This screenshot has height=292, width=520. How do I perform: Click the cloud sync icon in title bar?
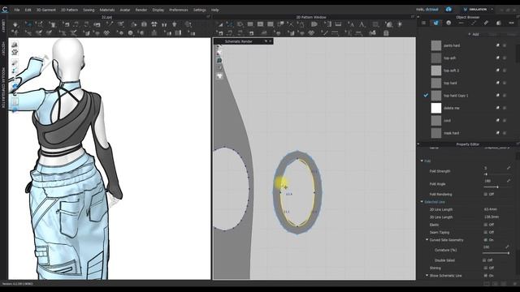[448, 9]
